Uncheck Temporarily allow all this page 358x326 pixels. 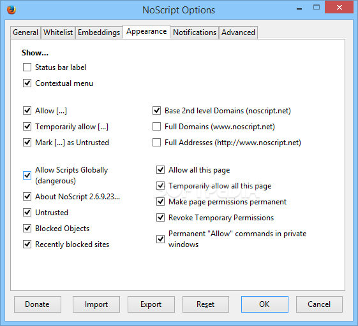[161, 186]
